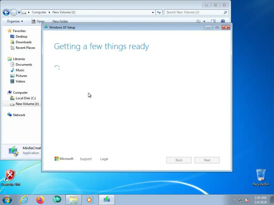The width and height of the screenshot is (274, 205).
Task: Open the Crash the VM desktop shortcut
Action: click(10, 177)
